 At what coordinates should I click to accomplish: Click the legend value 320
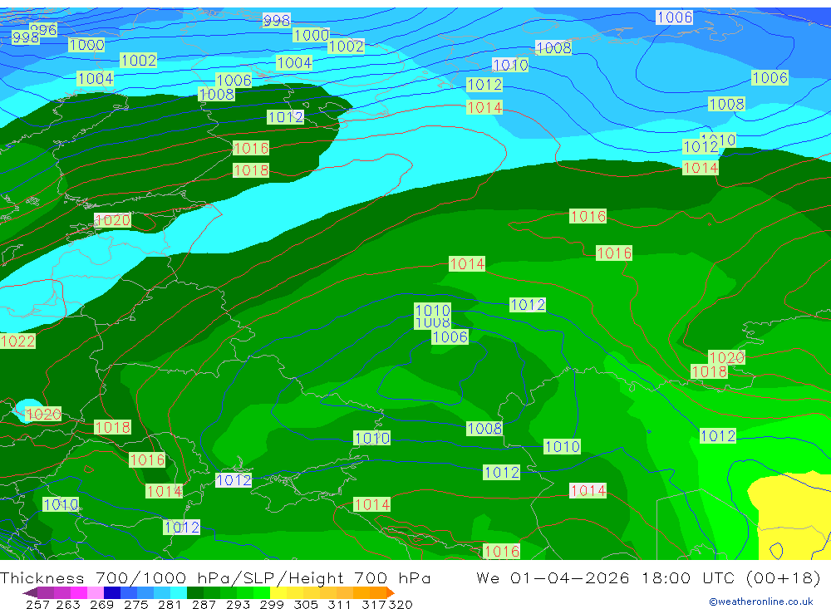[401, 604]
